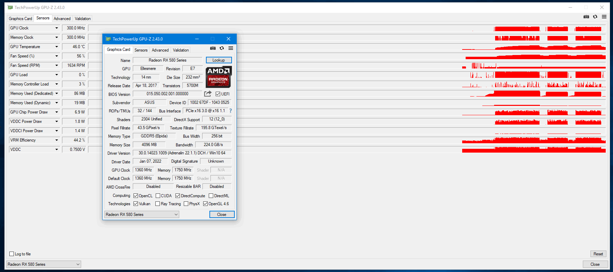Enable the Log to file checkbox
613x272 pixels.
tap(12, 254)
